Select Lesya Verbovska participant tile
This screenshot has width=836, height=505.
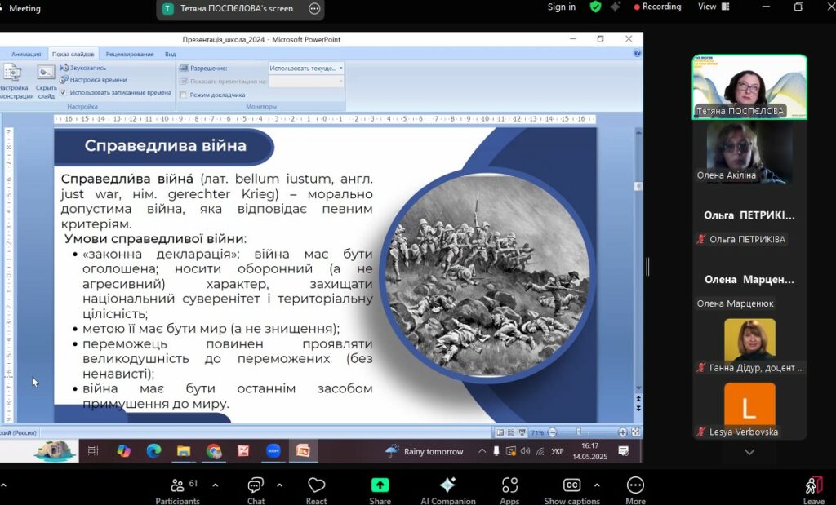pyautogui.click(x=749, y=410)
